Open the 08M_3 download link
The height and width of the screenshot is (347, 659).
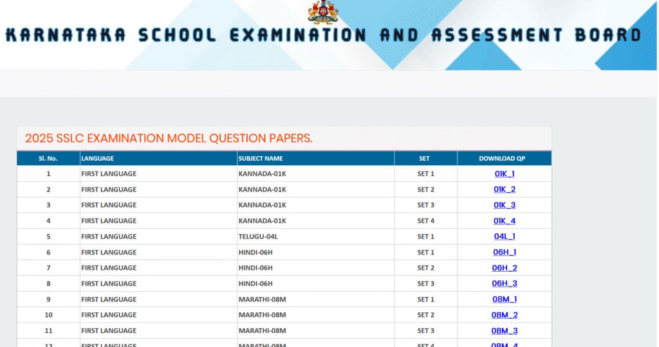(505, 331)
